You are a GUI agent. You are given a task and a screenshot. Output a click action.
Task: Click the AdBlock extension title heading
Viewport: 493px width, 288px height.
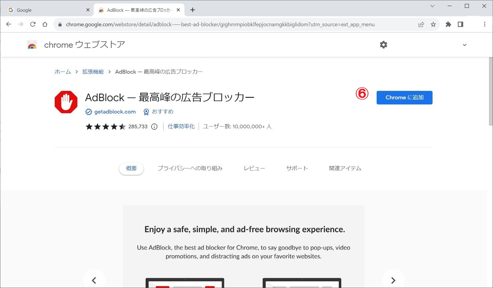pyautogui.click(x=170, y=98)
